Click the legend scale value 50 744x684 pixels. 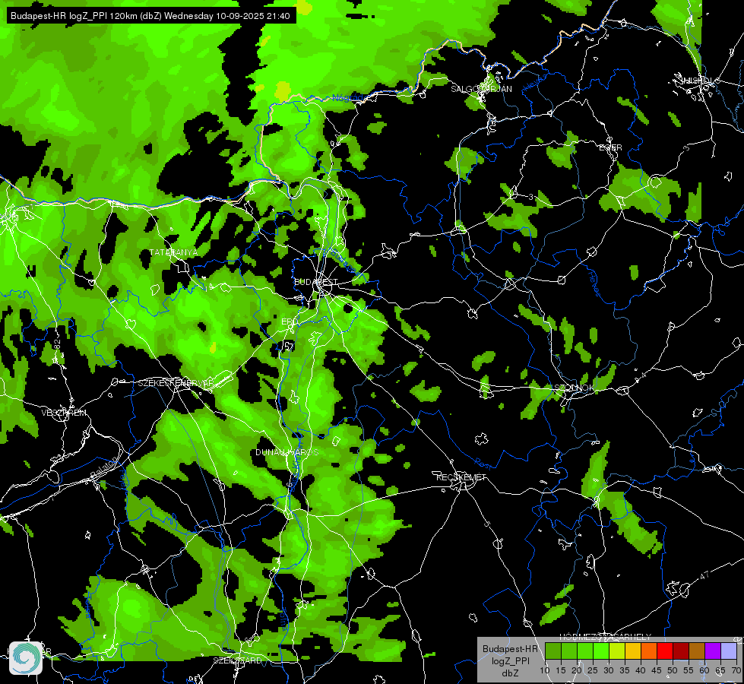tap(673, 670)
